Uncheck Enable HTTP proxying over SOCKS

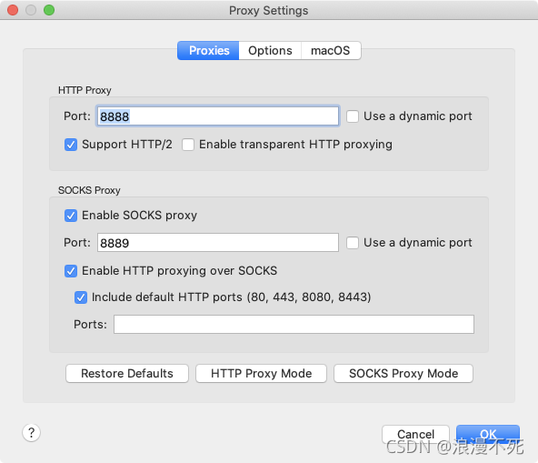point(71,271)
